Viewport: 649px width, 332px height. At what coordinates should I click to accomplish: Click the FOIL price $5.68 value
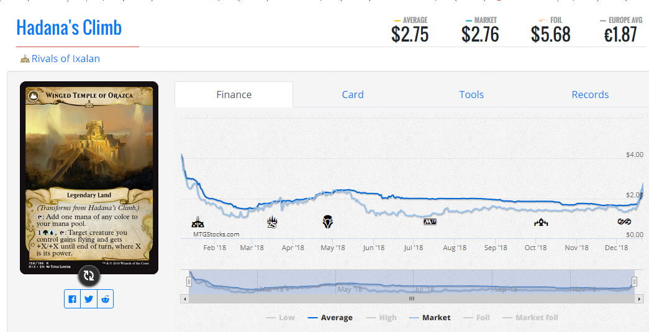tap(550, 34)
